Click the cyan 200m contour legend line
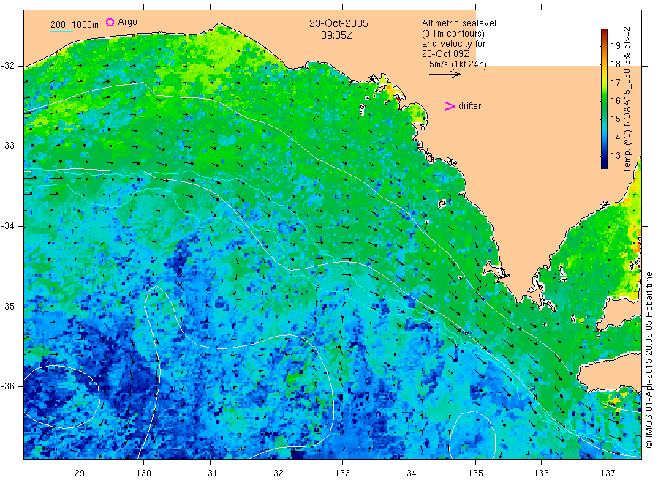 (x=61, y=31)
